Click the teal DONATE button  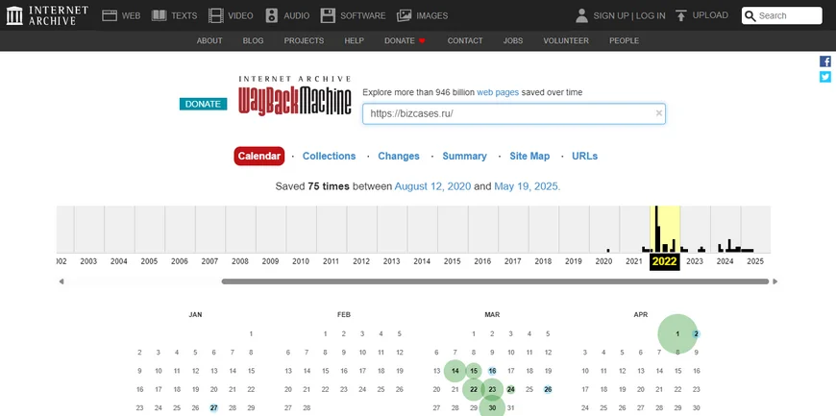203,104
